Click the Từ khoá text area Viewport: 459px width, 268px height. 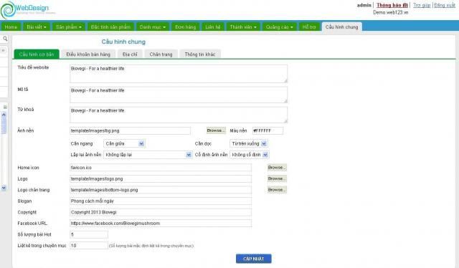[x=179, y=115]
